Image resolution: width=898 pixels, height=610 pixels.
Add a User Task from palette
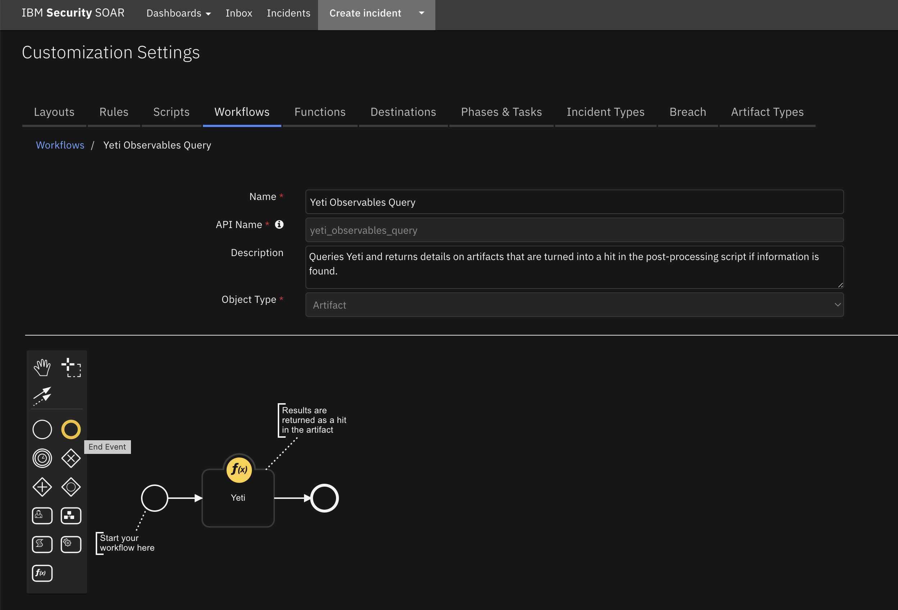tap(42, 516)
